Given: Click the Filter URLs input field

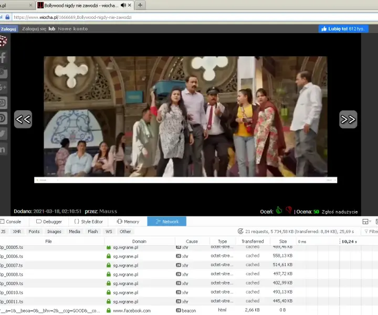Looking at the screenshot, I should click(x=370, y=232).
